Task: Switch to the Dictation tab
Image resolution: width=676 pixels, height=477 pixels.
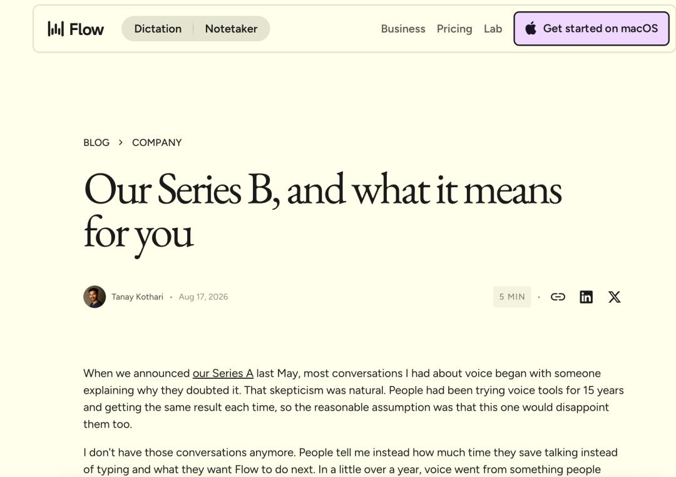Action: 158,29
